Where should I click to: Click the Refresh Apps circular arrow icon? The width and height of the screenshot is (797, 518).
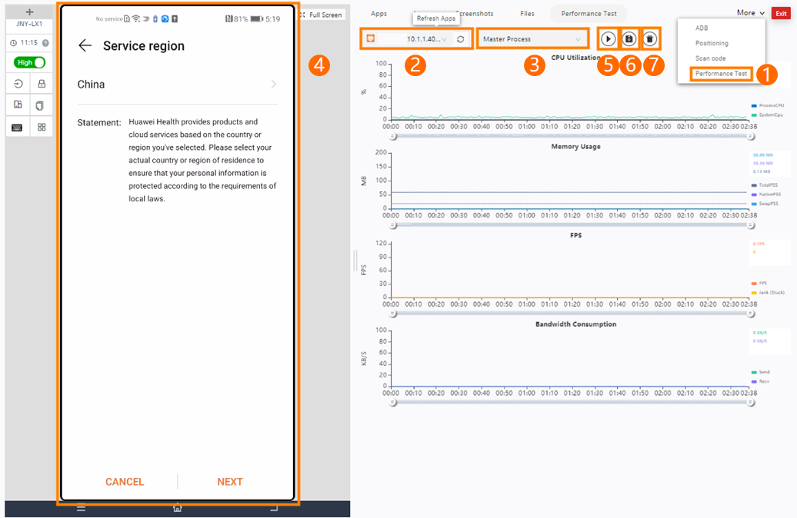coord(461,39)
